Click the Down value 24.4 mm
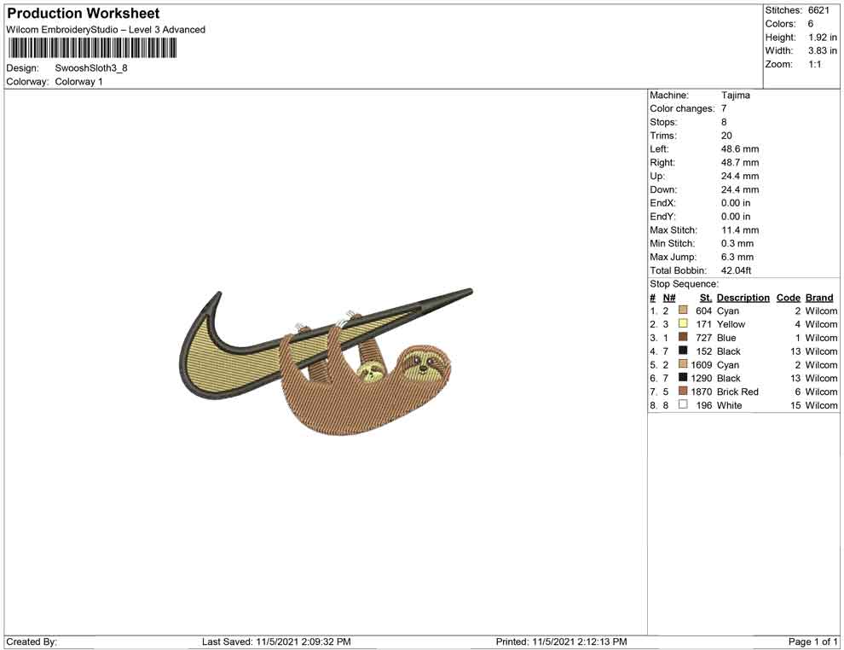 click(740, 189)
